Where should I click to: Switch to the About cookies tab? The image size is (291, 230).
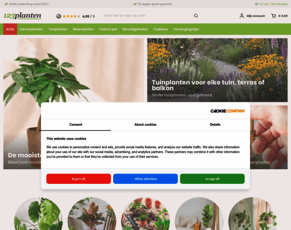[145, 125]
